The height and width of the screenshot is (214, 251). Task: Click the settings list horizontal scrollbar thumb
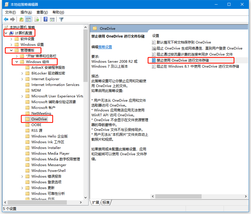[x=178, y=196]
